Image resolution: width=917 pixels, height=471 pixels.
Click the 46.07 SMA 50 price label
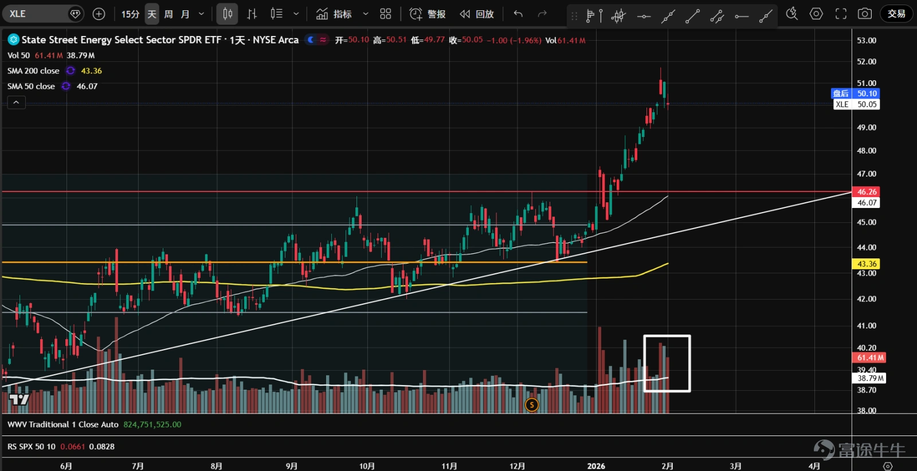pyautogui.click(x=867, y=203)
